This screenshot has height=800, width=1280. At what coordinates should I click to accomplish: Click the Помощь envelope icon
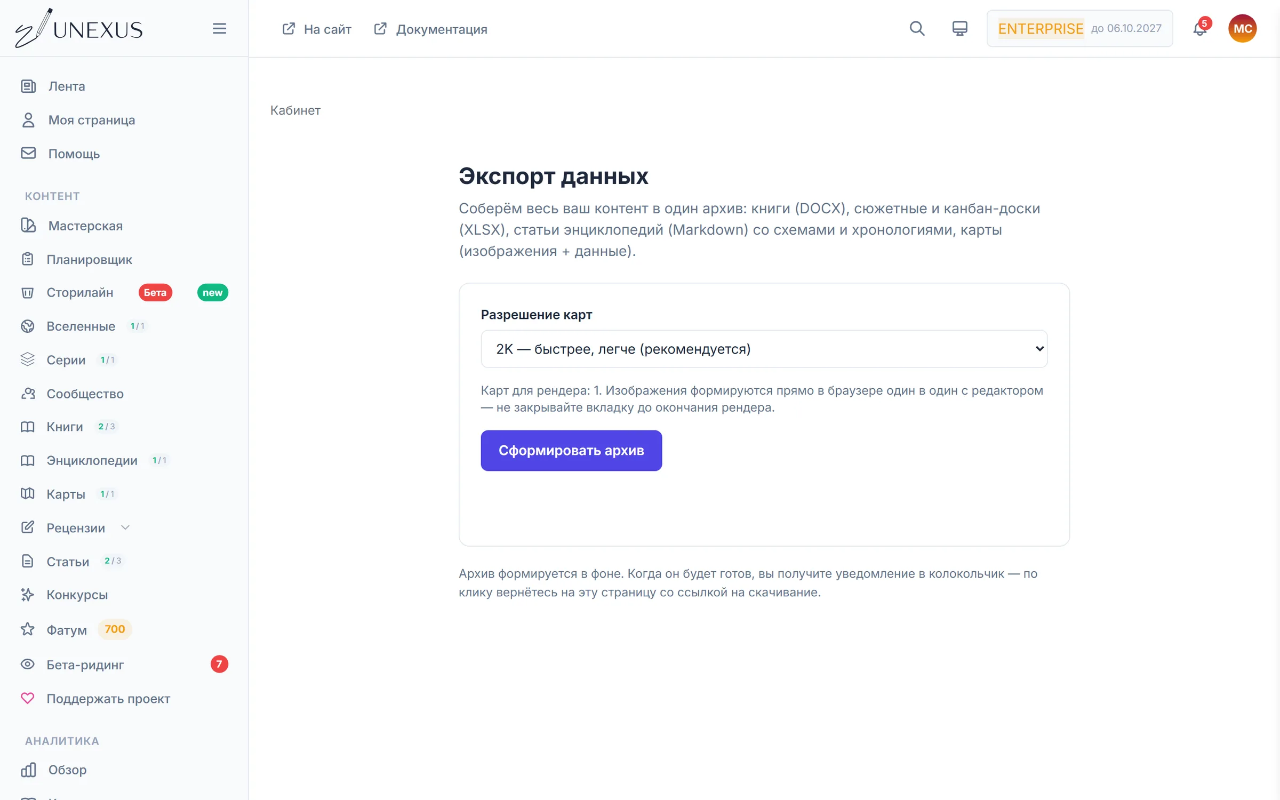tap(28, 154)
